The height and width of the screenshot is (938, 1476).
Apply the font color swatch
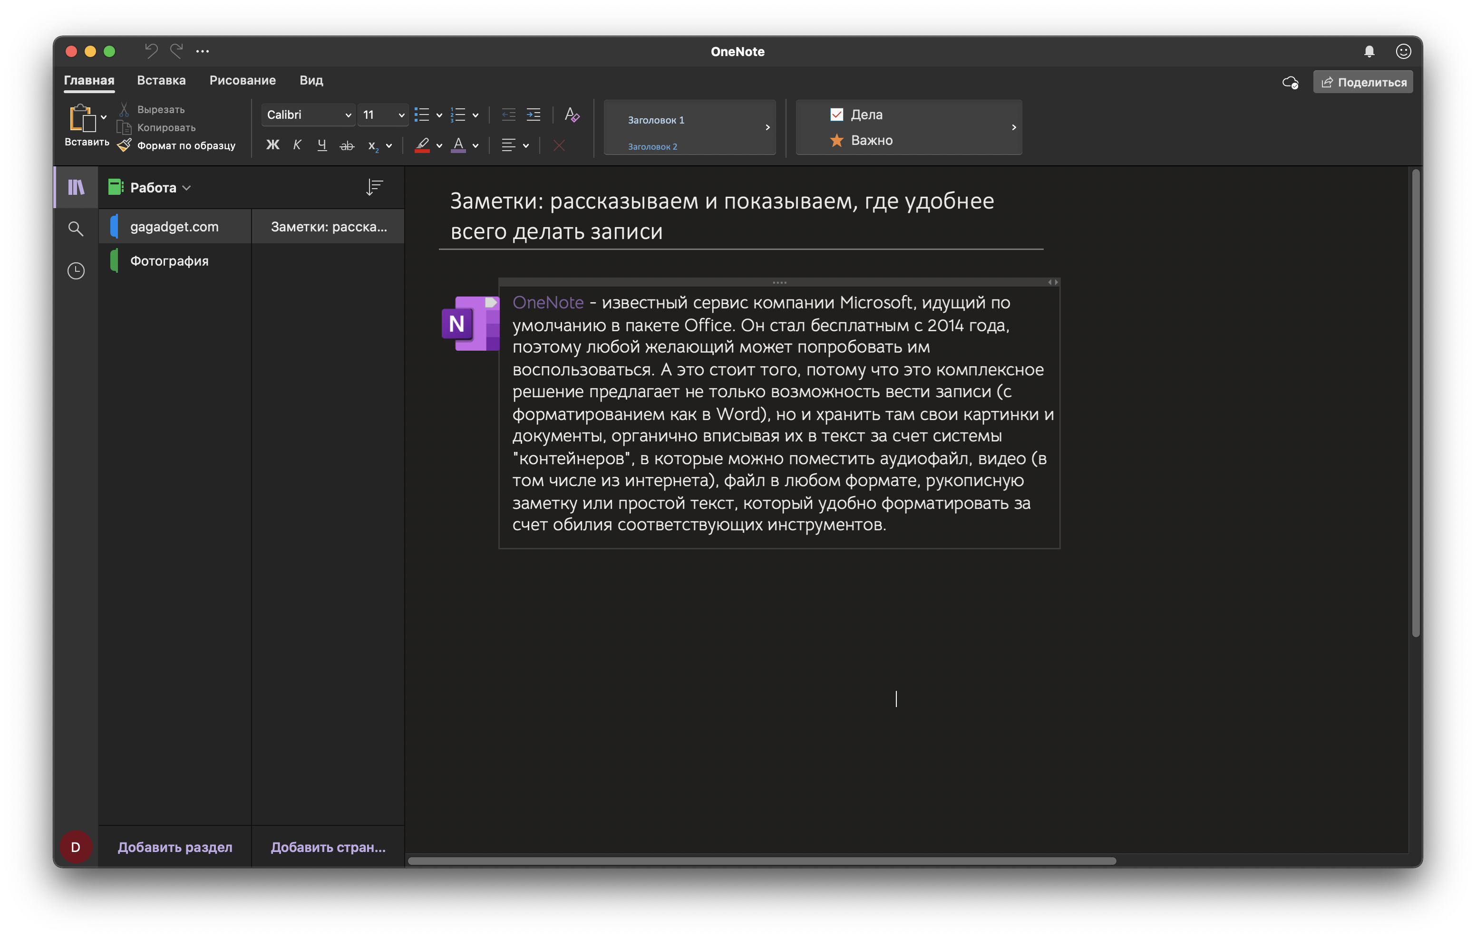(458, 145)
